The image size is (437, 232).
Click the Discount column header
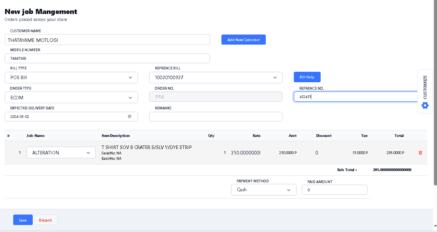(324, 135)
